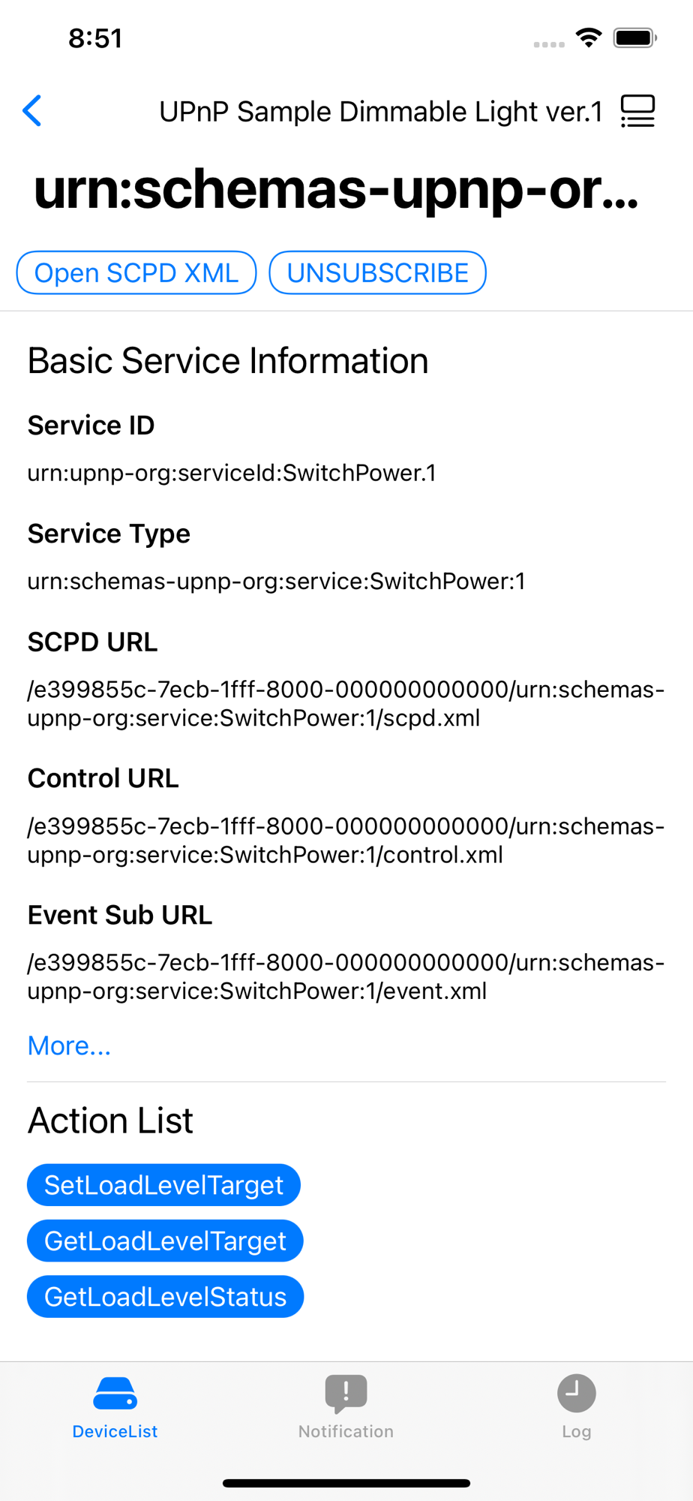The width and height of the screenshot is (693, 1501).
Task: Switch to the Notification tab label
Action: pos(346,1431)
